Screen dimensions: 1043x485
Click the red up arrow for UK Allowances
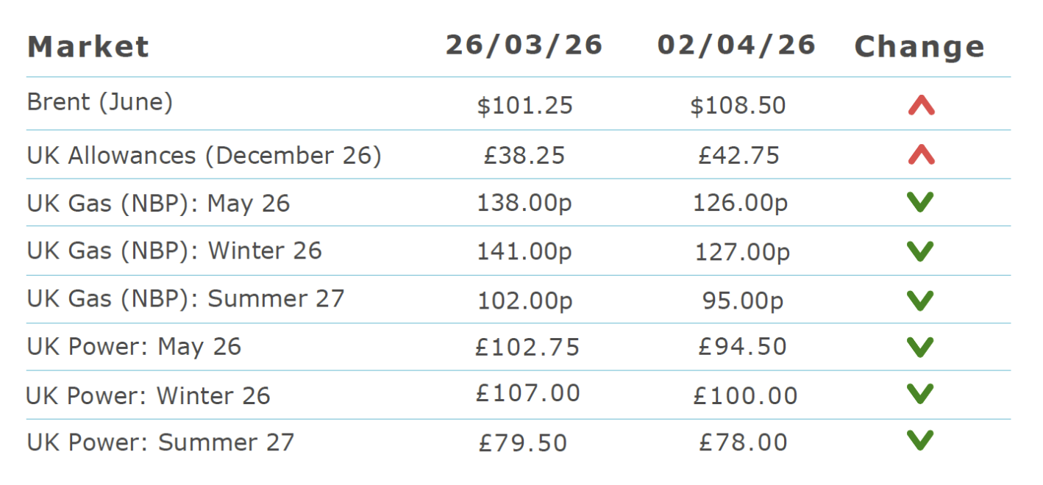coord(921,154)
